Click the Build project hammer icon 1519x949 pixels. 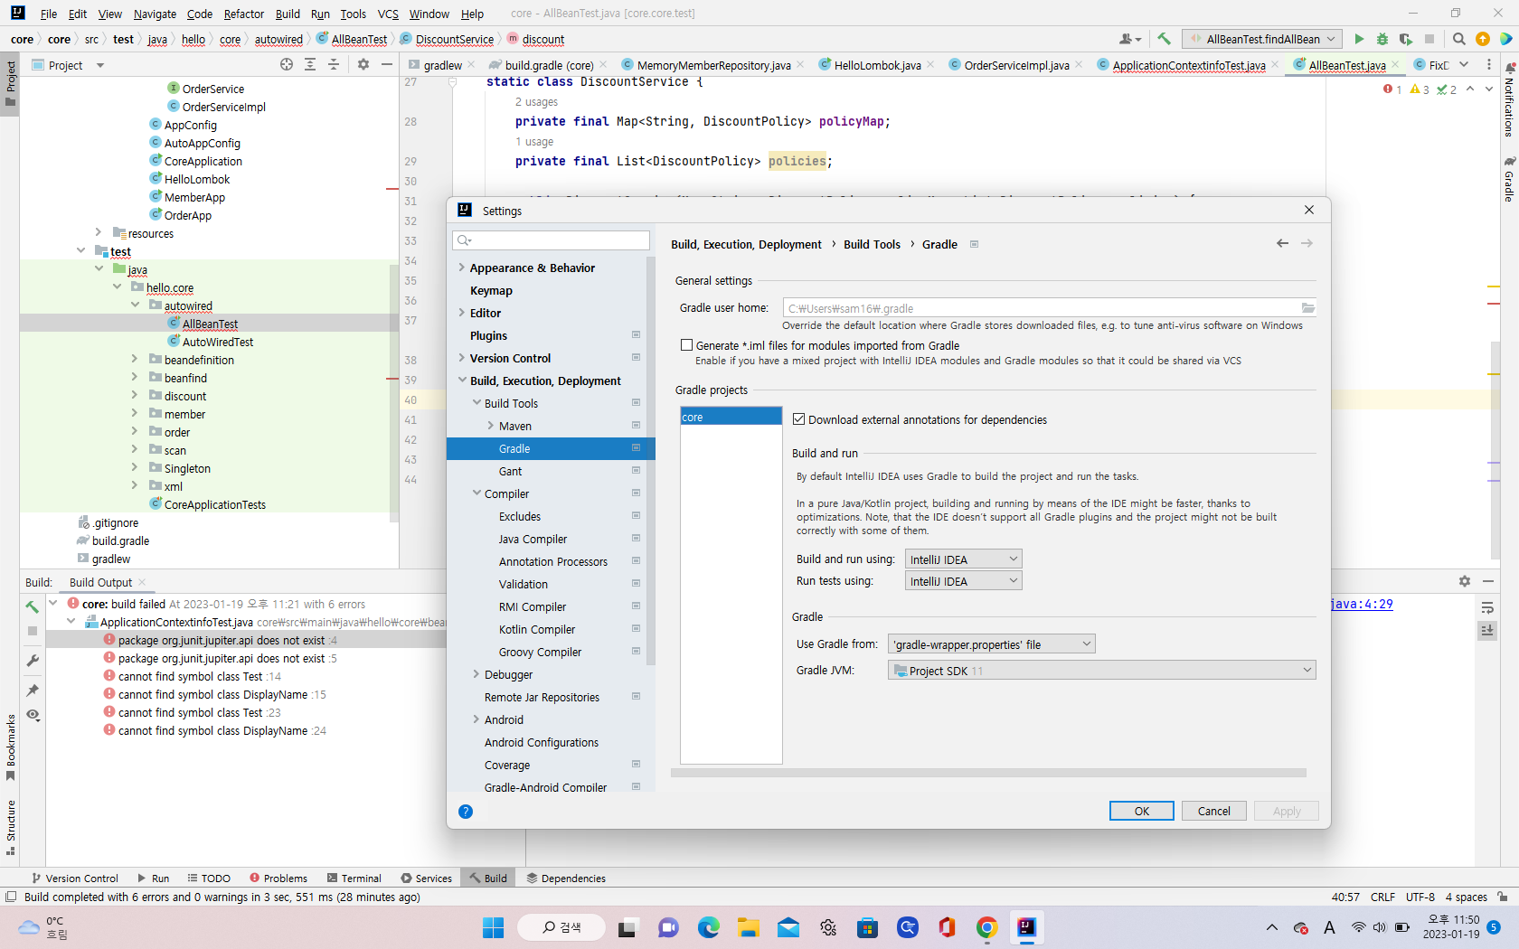click(1164, 39)
